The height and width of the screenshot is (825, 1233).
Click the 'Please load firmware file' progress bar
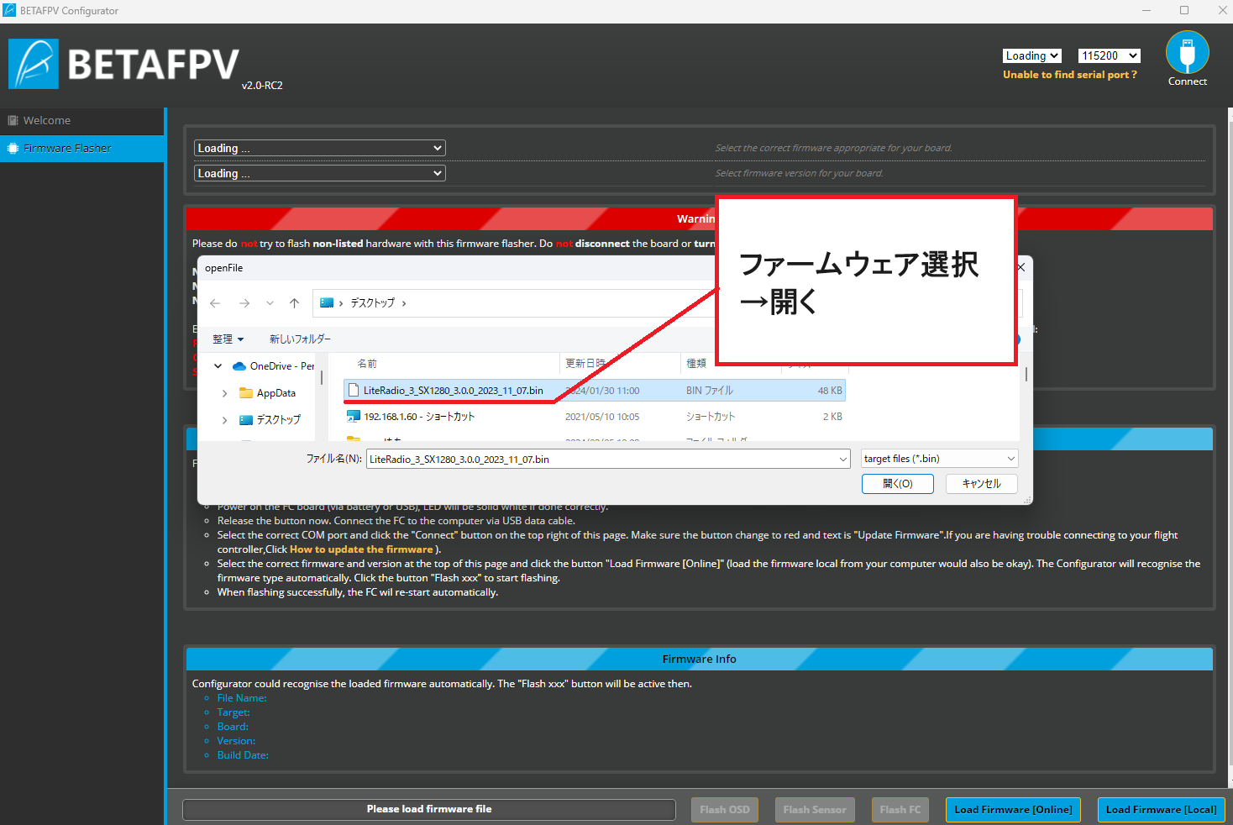pyautogui.click(x=429, y=809)
